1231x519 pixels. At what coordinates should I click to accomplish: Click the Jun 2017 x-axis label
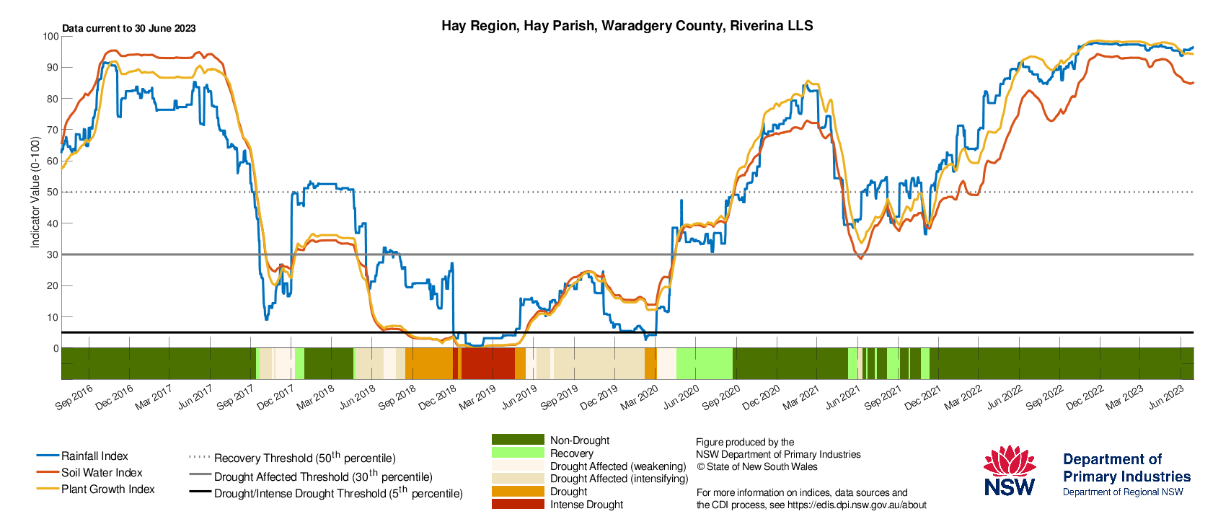click(x=195, y=397)
